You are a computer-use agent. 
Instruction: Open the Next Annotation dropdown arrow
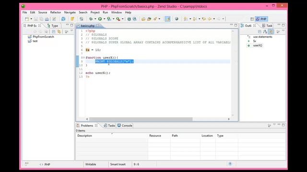(190, 19)
